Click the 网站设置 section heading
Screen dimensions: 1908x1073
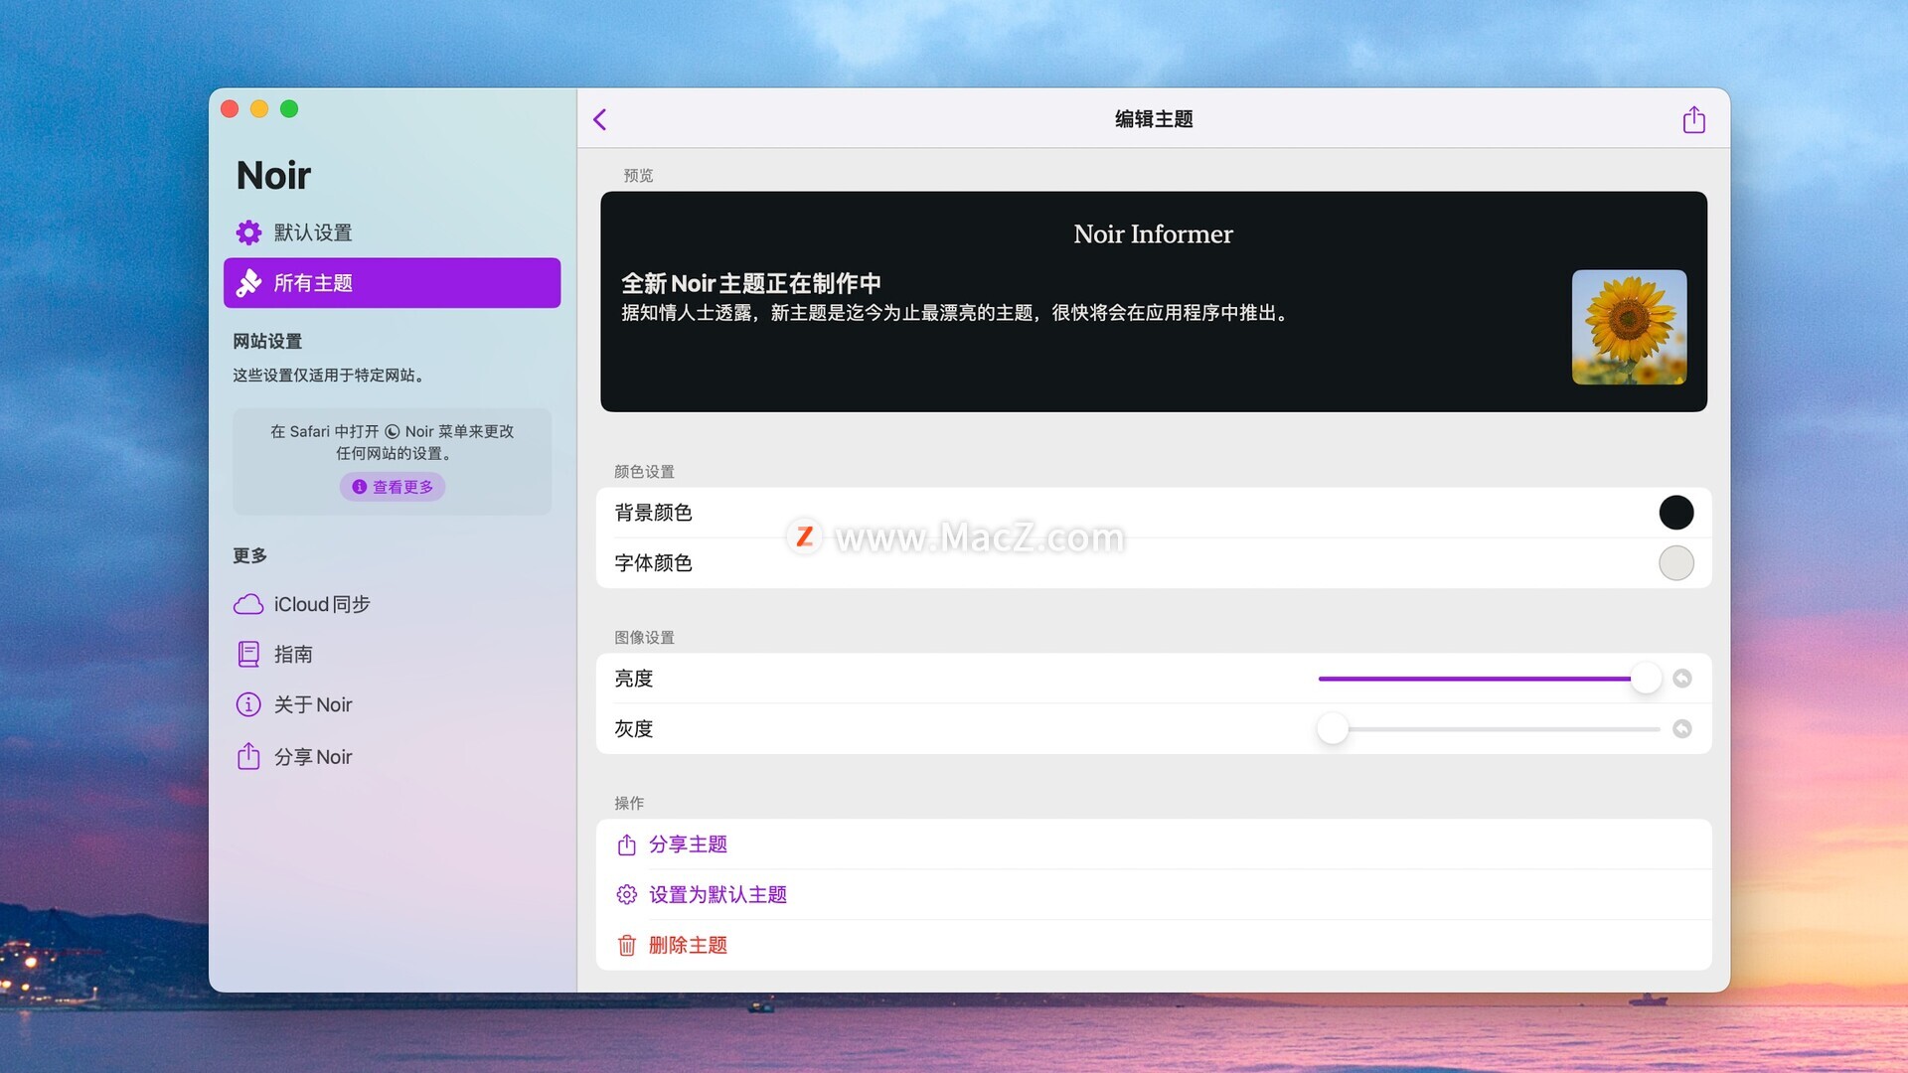pyautogui.click(x=267, y=342)
